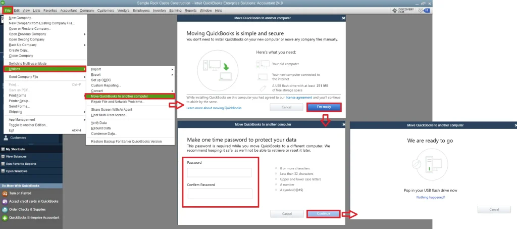Select Rebuild Data in Utilities submenu

coord(100,128)
